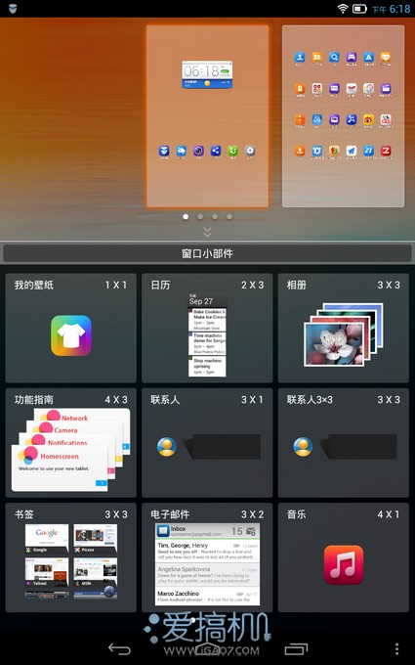Tap the 06:18 clock weather widget
Screen dimensions: 415x665
pyautogui.click(x=207, y=74)
